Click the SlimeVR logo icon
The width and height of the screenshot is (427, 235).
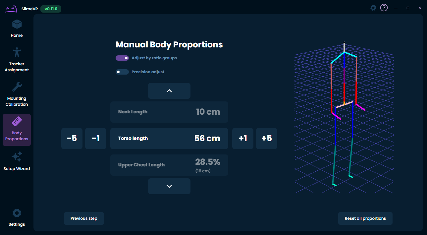pos(11,9)
